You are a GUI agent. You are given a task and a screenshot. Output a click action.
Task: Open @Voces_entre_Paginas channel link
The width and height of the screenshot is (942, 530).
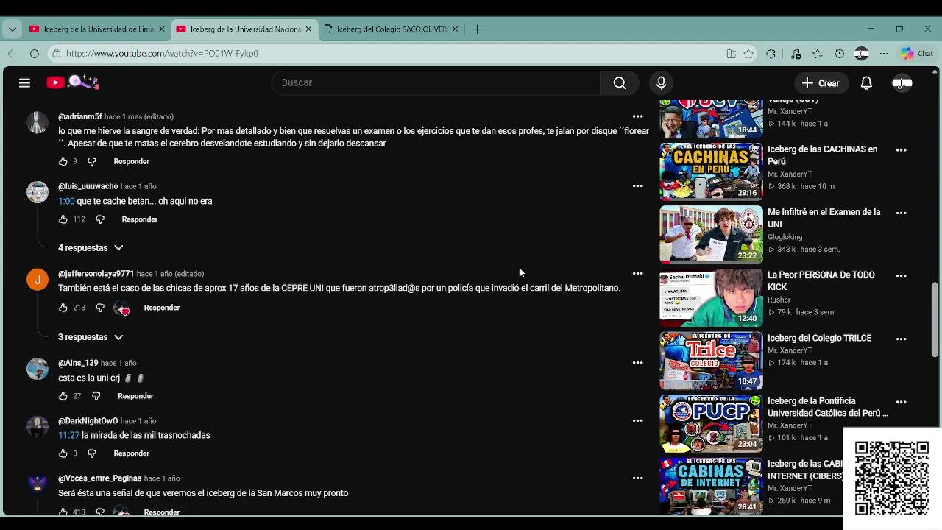(x=100, y=478)
